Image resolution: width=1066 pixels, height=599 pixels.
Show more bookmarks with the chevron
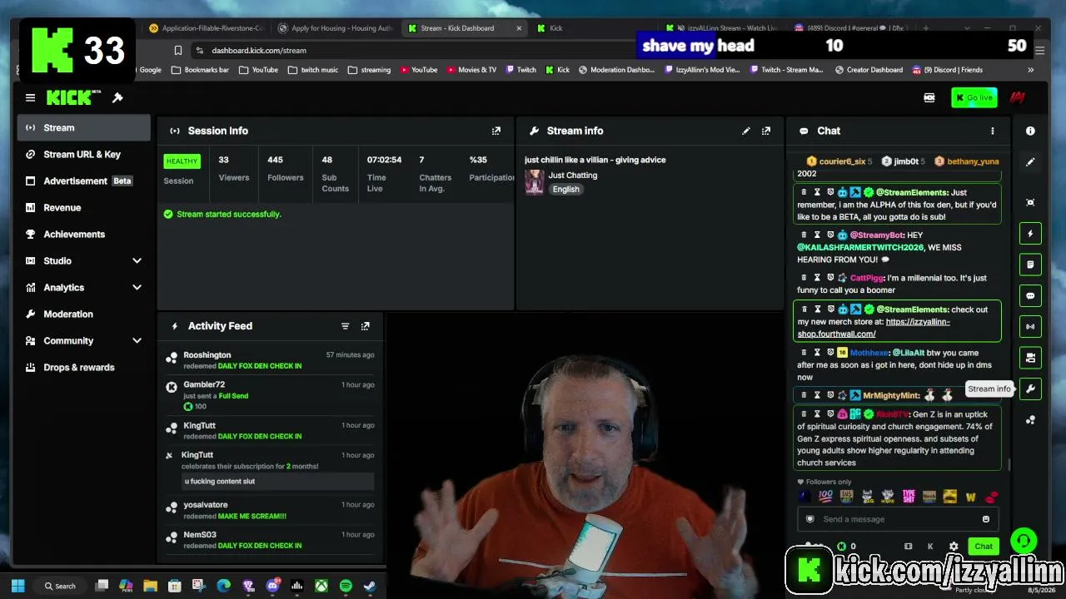(x=1031, y=70)
